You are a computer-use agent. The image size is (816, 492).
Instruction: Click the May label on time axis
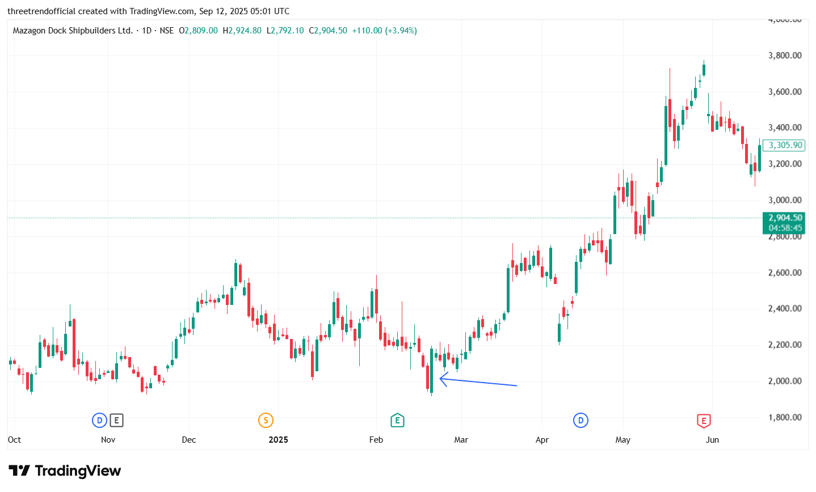(x=623, y=440)
